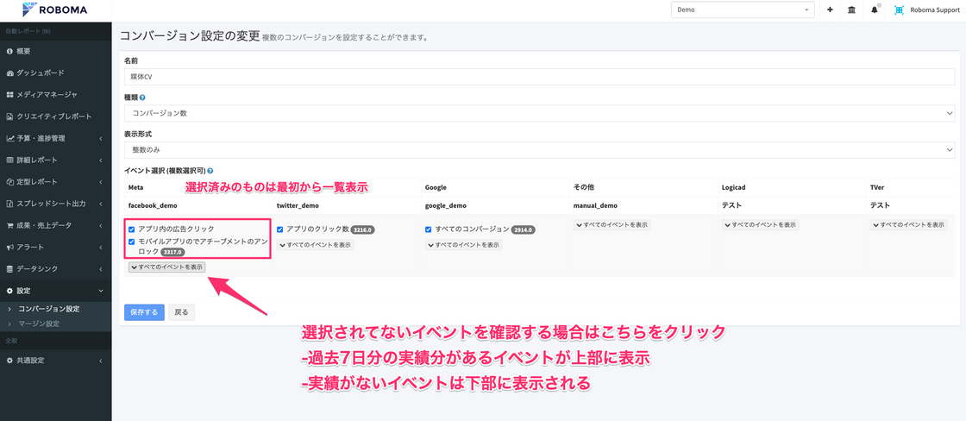Screen dimensions: 966x421
Task: Click the TVer column header
Action: 877,186
